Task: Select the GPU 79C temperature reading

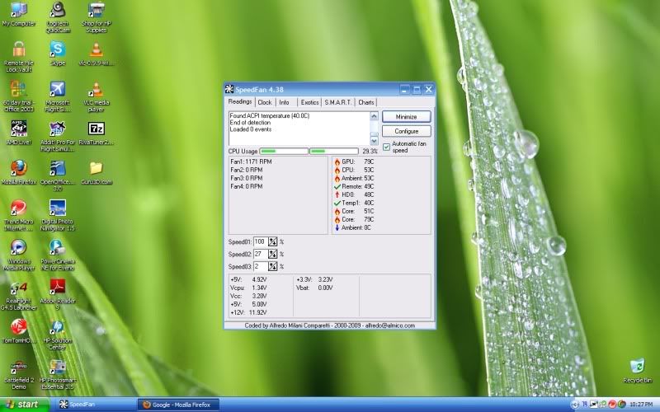Action: point(354,162)
